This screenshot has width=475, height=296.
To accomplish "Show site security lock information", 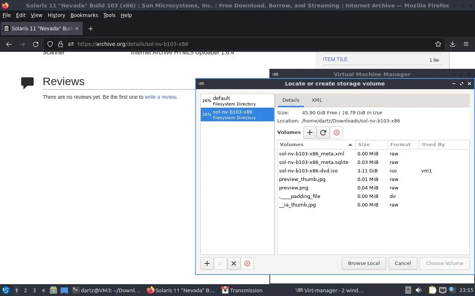I will pos(60,44).
